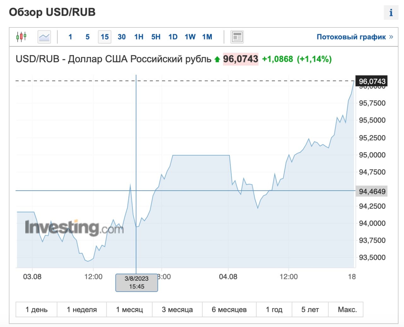
Task: Set chart interval to 1M
Action: 207,37
